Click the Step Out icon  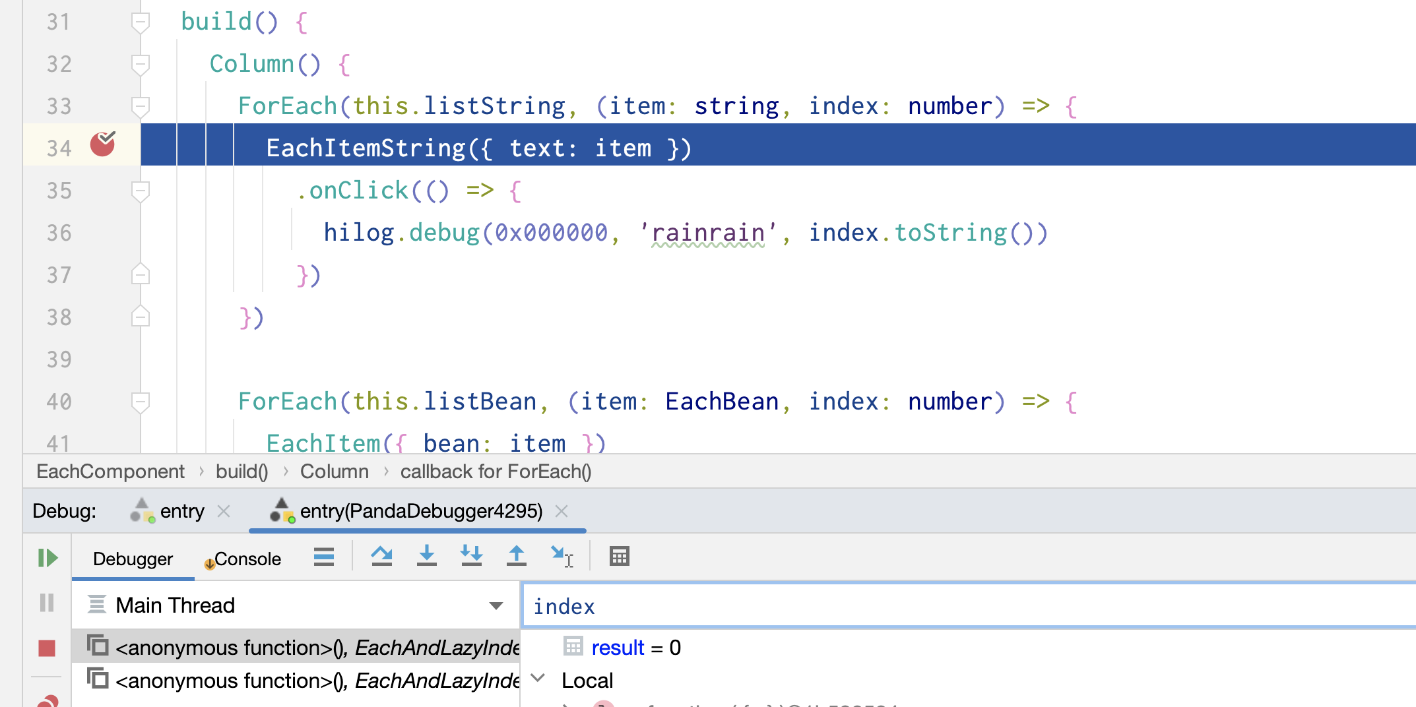517,556
